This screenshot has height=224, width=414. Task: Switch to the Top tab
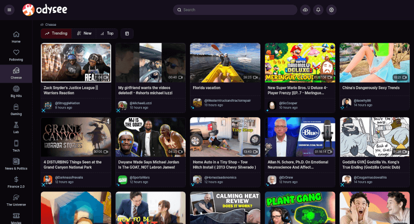pyautogui.click(x=107, y=34)
